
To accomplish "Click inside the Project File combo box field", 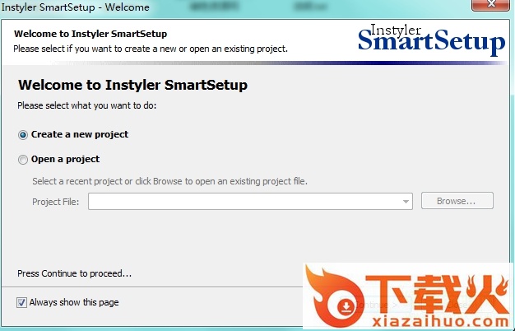I will point(250,201).
